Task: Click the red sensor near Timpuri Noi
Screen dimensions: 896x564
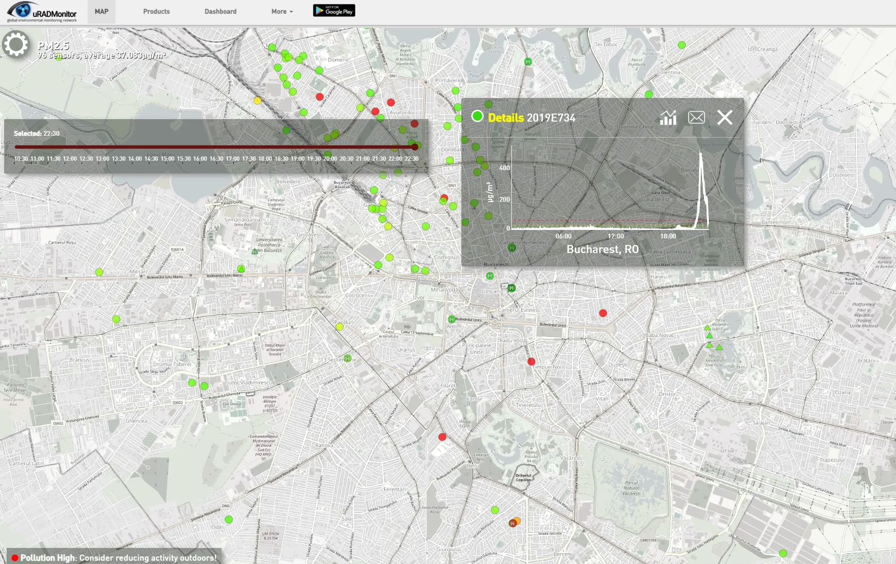Action: (531, 361)
